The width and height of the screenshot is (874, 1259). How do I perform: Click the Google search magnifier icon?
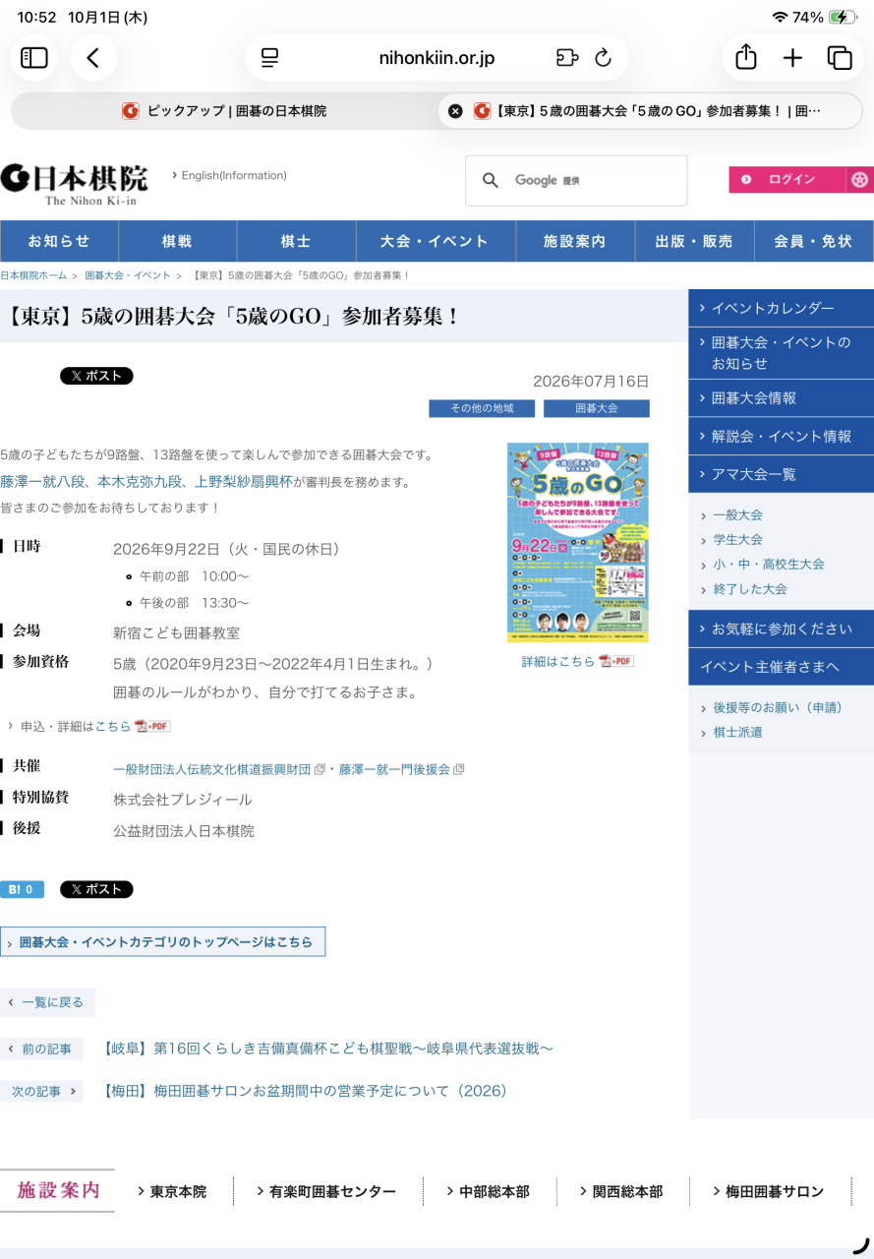coord(490,180)
